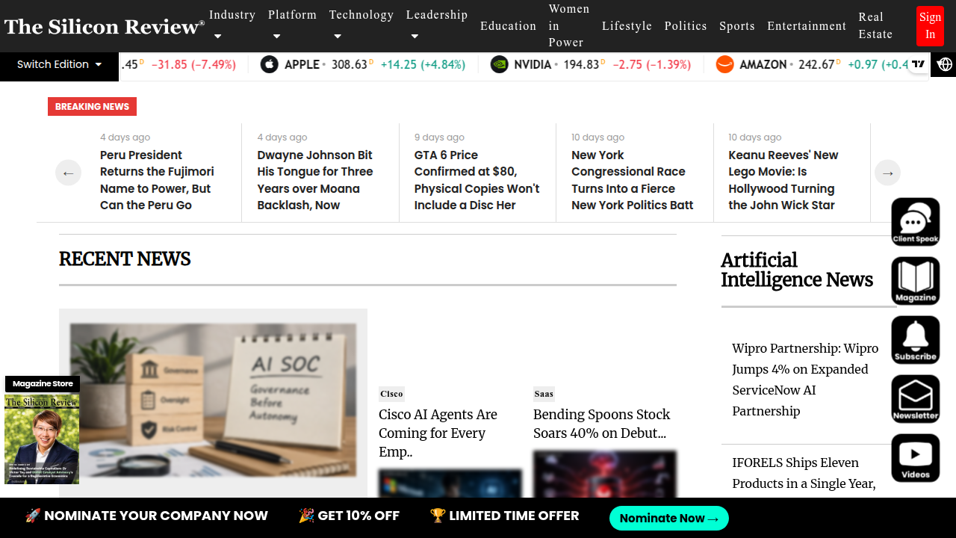The height and width of the screenshot is (538, 956).
Task: Go to previous breaking news with the left arrow
Action: click(x=68, y=173)
